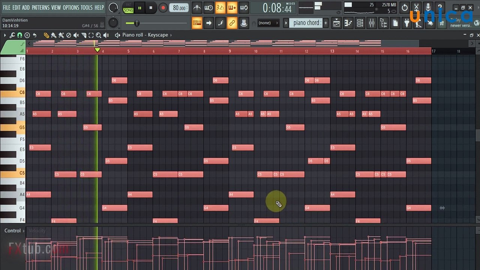The image size is (480, 270).
Task: Open the HELP menu
Action: coord(99,7)
